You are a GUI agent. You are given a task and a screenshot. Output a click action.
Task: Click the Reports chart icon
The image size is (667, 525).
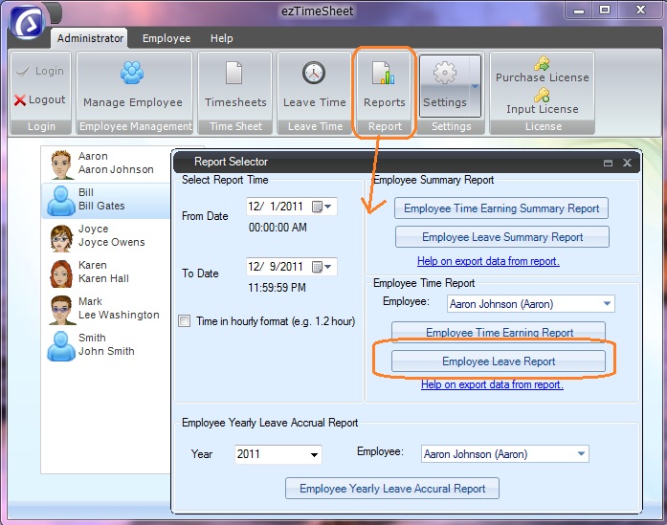[384, 74]
